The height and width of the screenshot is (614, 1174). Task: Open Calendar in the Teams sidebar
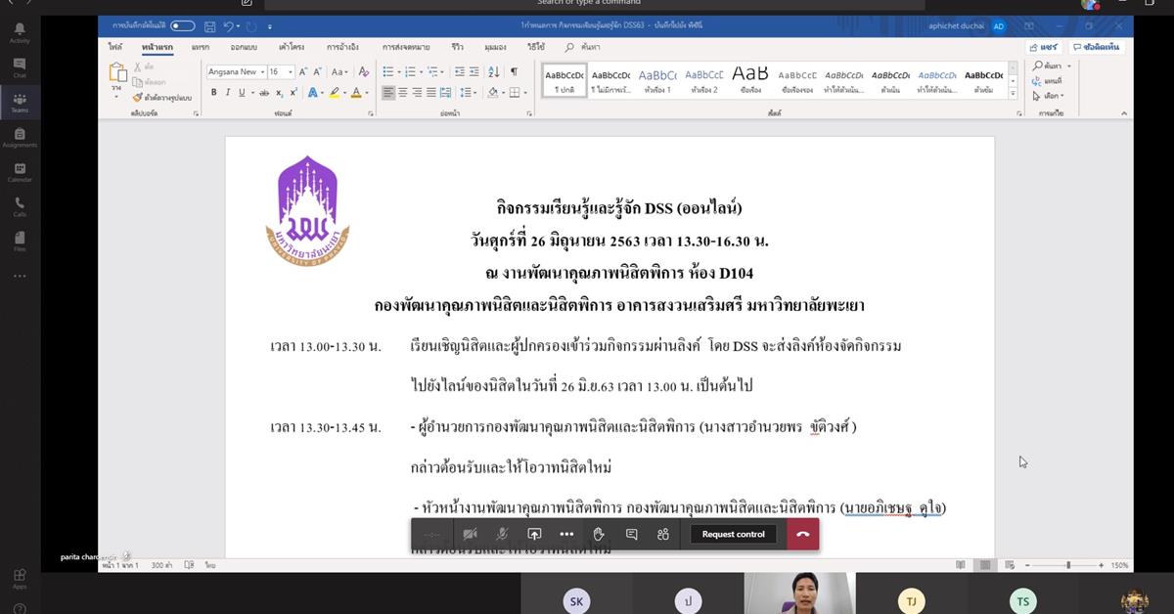tap(20, 172)
